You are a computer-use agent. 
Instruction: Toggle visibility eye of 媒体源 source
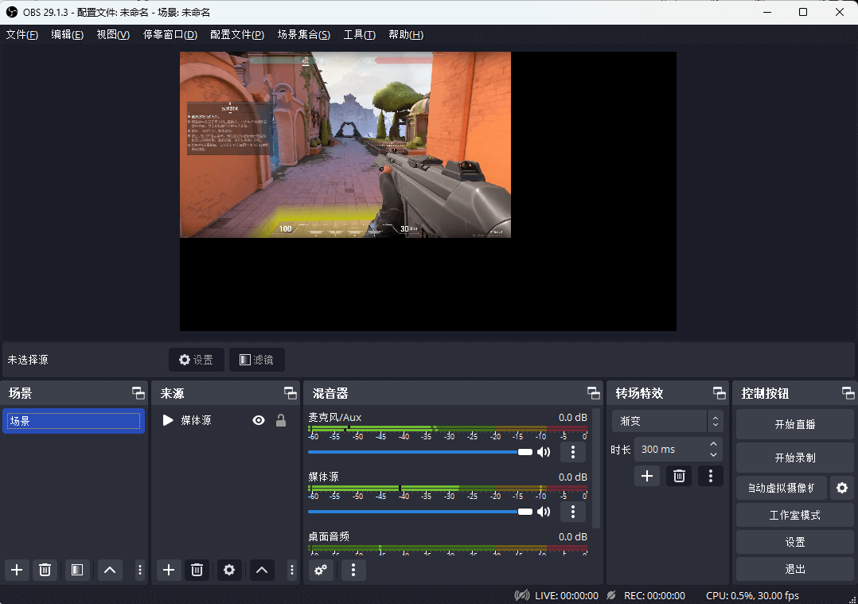(258, 420)
